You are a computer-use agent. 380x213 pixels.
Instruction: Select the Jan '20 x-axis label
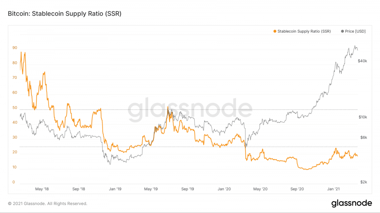[x=224, y=189]
